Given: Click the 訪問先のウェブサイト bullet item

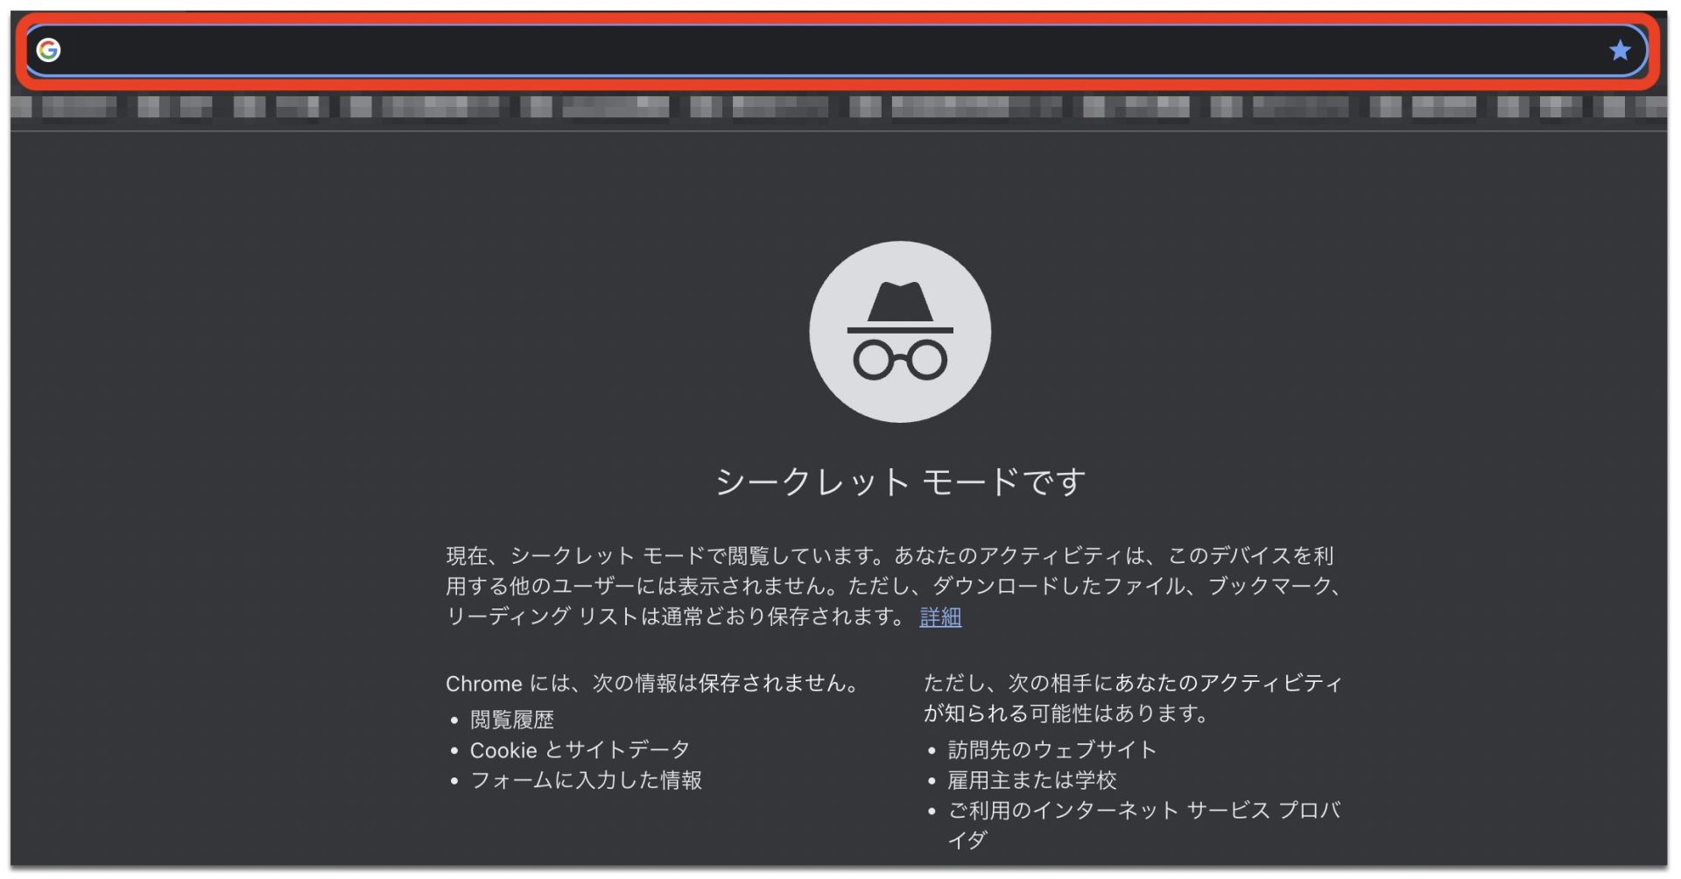Looking at the screenshot, I should [1052, 750].
